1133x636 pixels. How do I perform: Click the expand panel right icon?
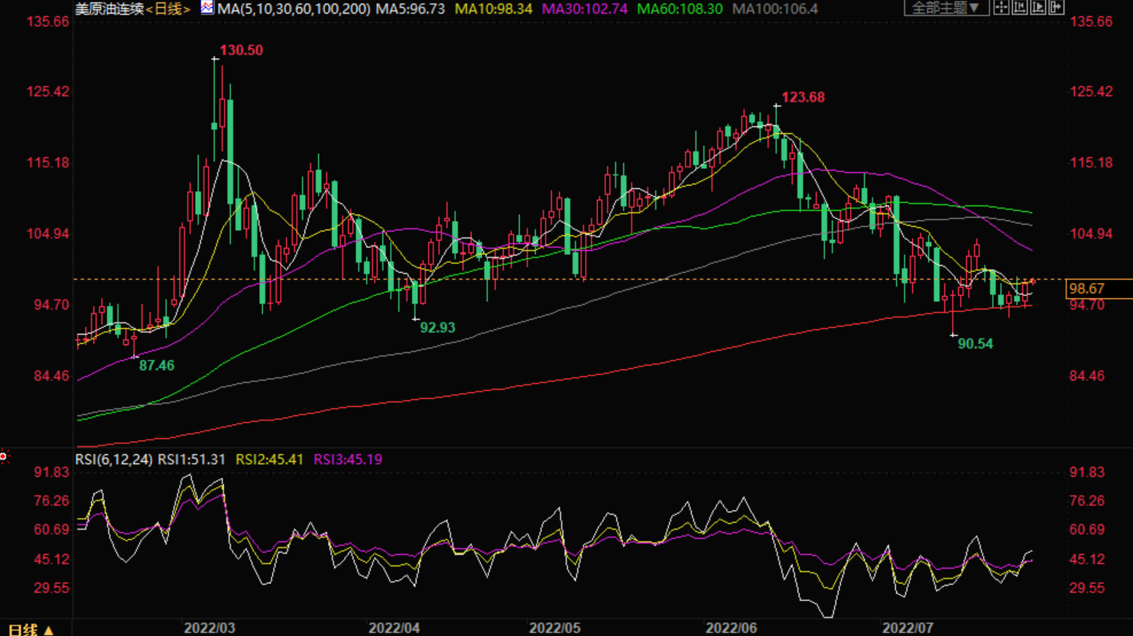pyautogui.click(x=1057, y=8)
